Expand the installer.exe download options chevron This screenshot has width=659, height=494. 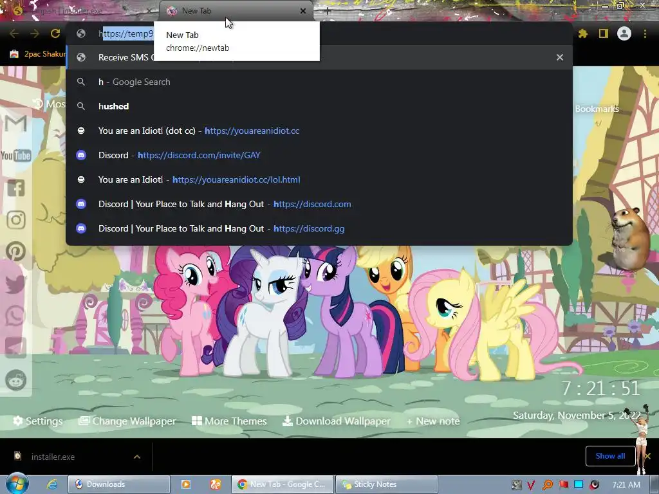137,457
